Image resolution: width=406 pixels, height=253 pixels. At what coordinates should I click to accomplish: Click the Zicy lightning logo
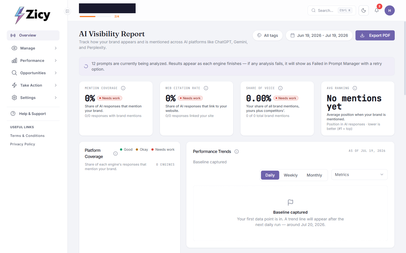point(32,15)
